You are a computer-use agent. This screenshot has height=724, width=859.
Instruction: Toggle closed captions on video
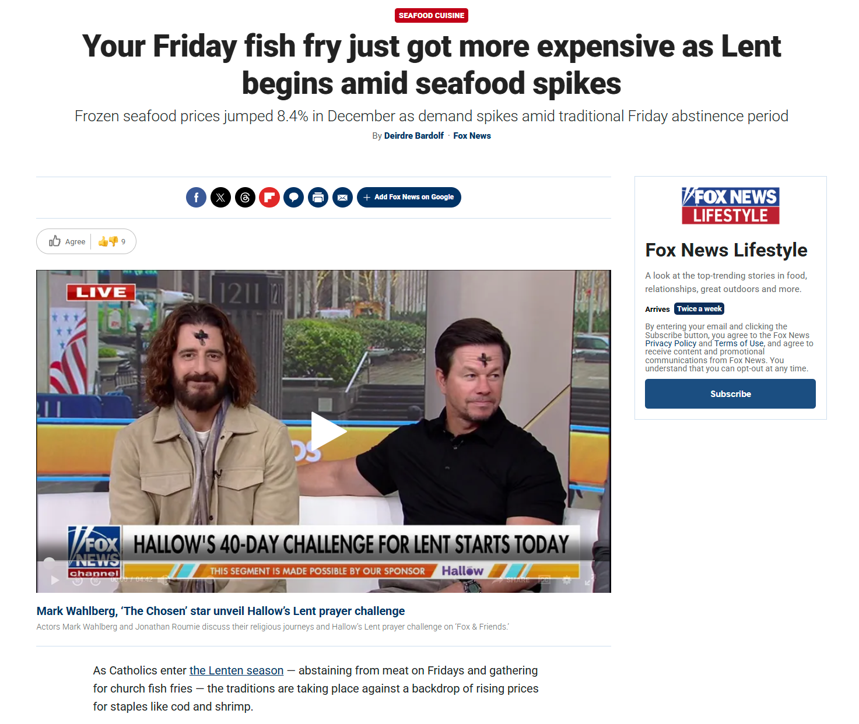[x=544, y=579]
